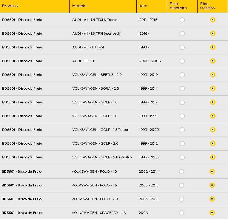Click model text VOLKSWAGEN - POLO - 2.0
The width and height of the screenshot is (228, 219).
95,199
